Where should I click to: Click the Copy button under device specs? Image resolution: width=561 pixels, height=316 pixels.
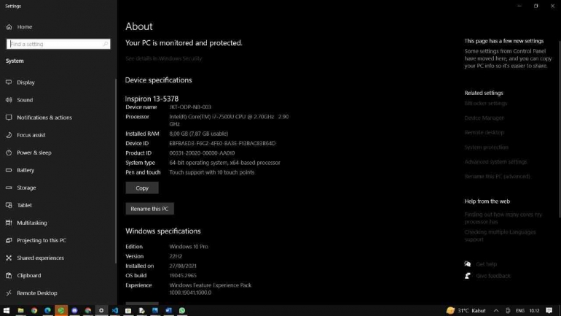[x=142, y=188]
